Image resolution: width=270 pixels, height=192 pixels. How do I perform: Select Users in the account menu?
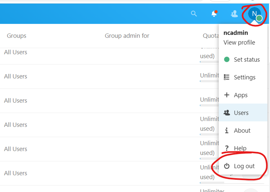point(241,113)
